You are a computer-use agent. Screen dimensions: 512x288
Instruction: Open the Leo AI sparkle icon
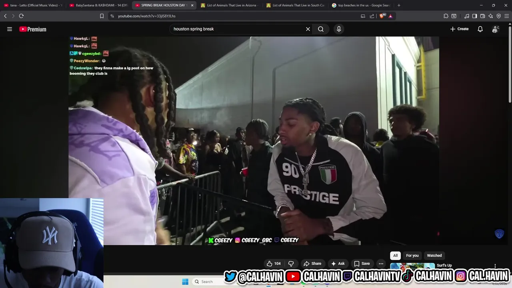(490, 16)
